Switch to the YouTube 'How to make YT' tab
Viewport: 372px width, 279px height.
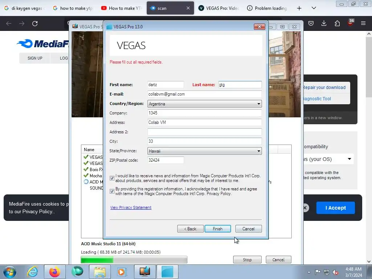click(122, 8)
